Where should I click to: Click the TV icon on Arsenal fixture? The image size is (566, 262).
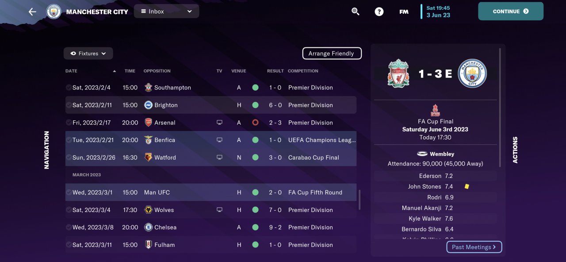pos(219,123)
